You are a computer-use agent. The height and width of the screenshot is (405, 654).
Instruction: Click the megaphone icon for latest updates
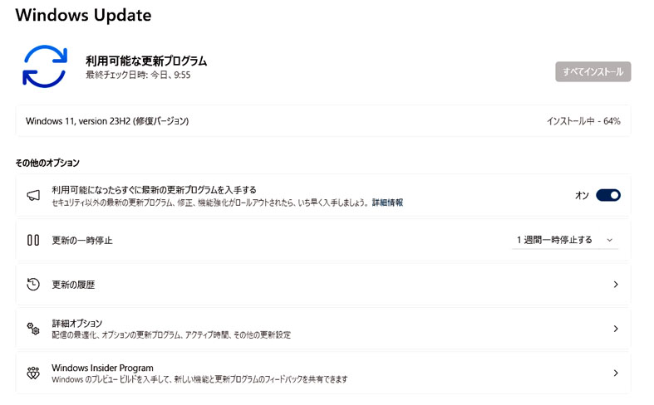tap(33, 195)
